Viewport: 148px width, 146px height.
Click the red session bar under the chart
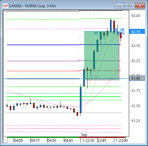(102, 137)
